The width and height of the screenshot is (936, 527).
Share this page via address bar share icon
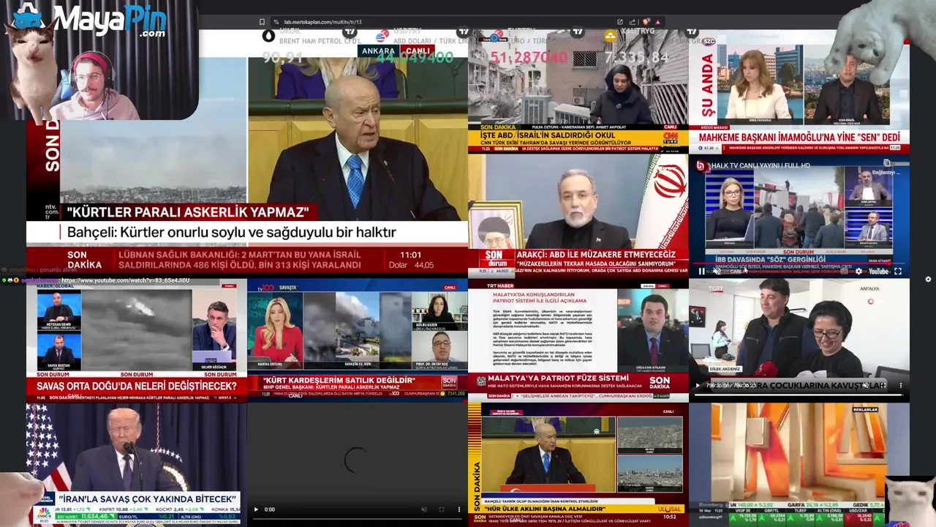(631, 22)
